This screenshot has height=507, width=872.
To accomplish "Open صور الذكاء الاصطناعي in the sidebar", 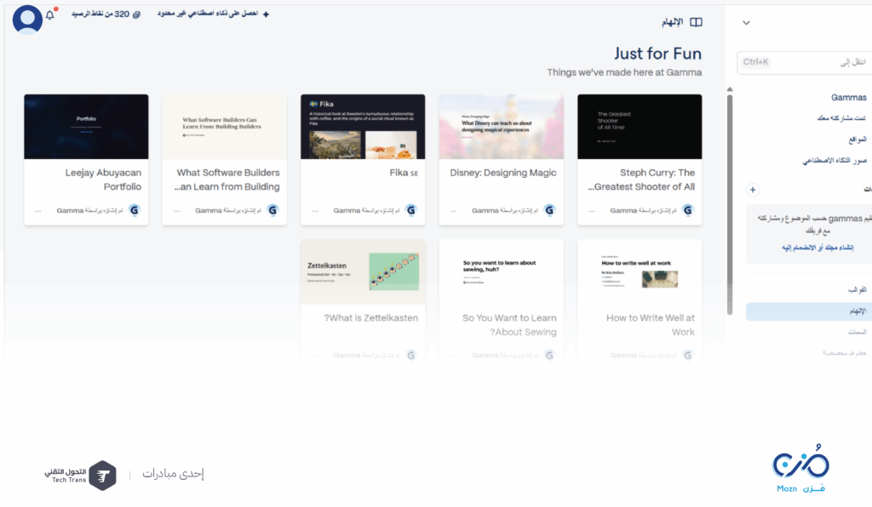I will pyautogui.click(x=835, y=160).
